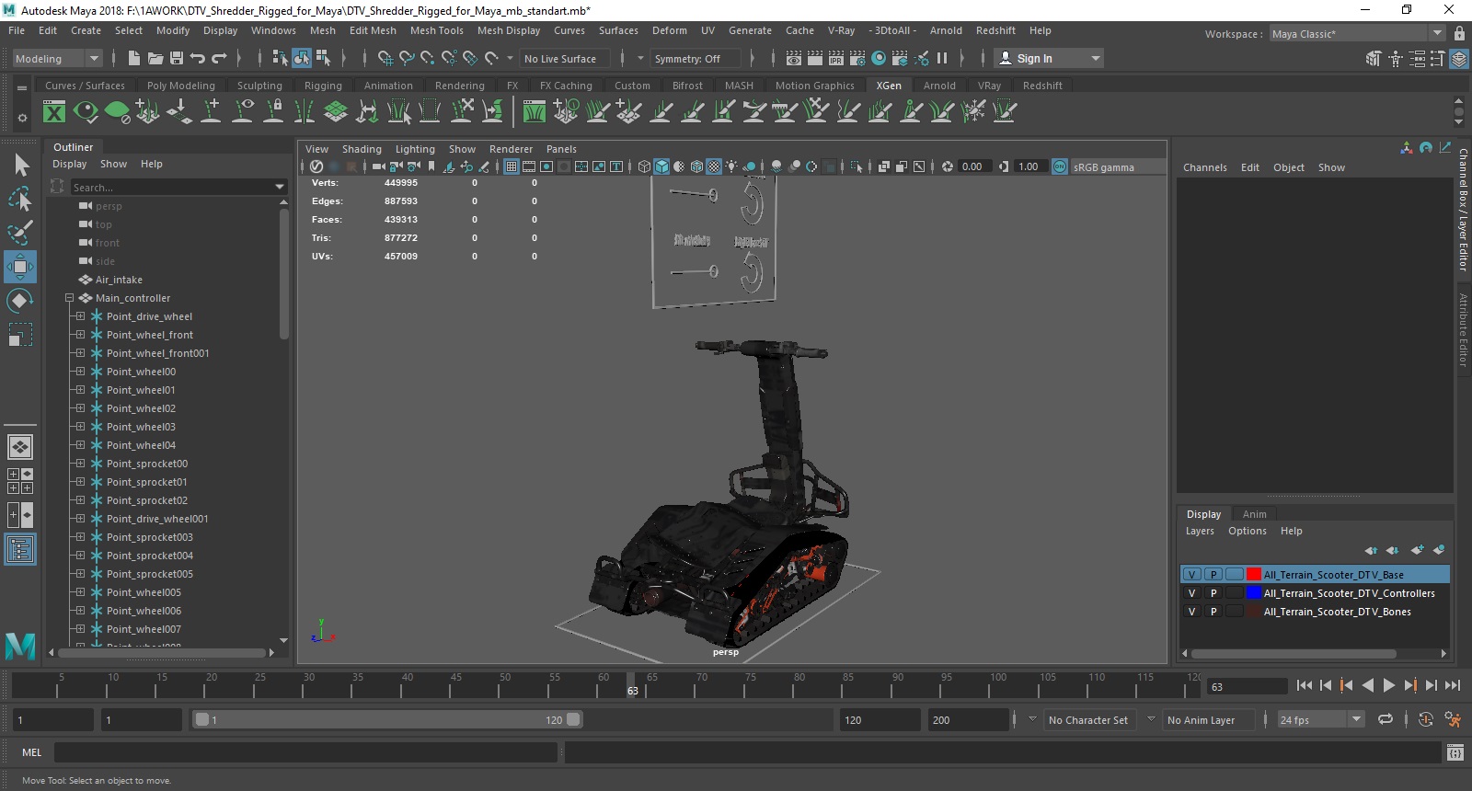Click the New Scene icon
Viewport: 1472px width, 791px height.
coord(134,58)
